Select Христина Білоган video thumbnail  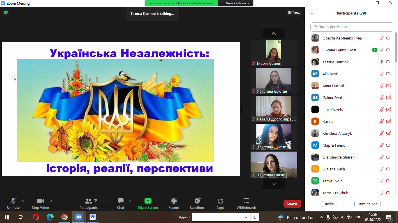coord(274,81)
